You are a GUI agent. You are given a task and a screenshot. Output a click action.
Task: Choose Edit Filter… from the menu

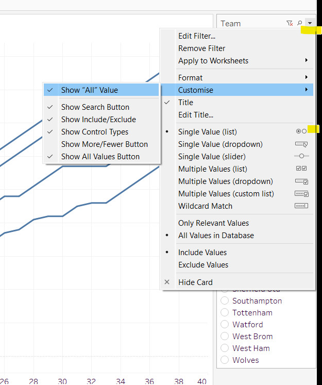point(237,36)
